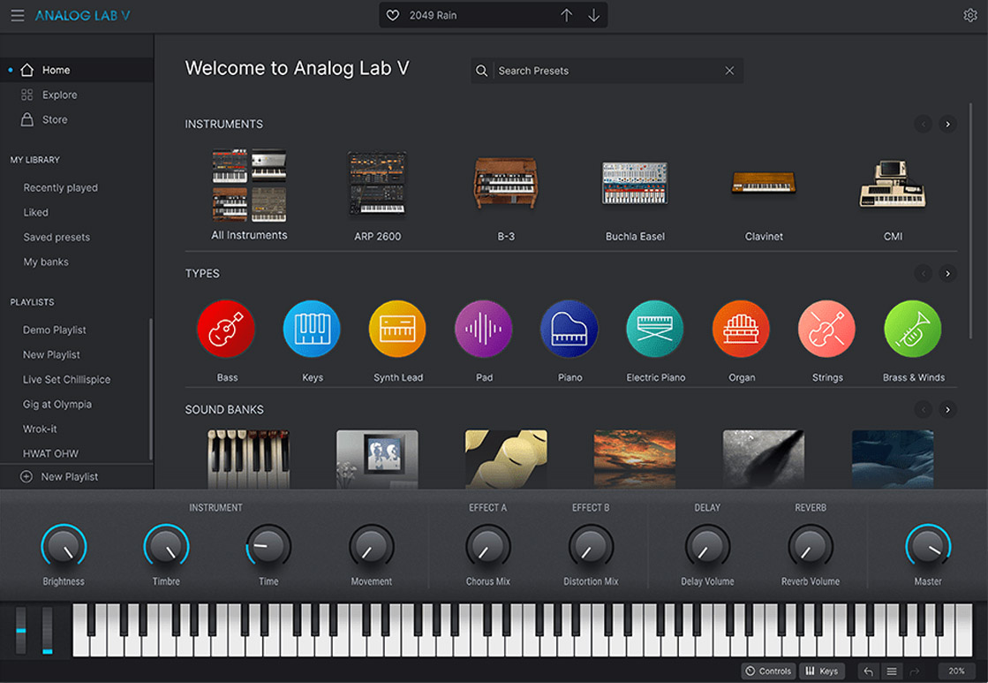Toggle the Keys keyboard button
This screenshot has width=988, height=683.
pos(822,671)
